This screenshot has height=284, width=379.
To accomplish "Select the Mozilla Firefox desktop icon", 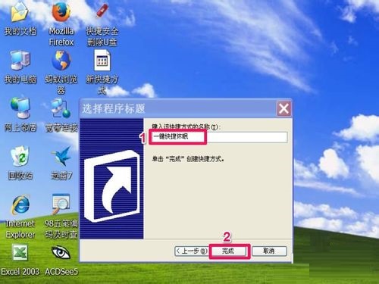I will (61, 12).
